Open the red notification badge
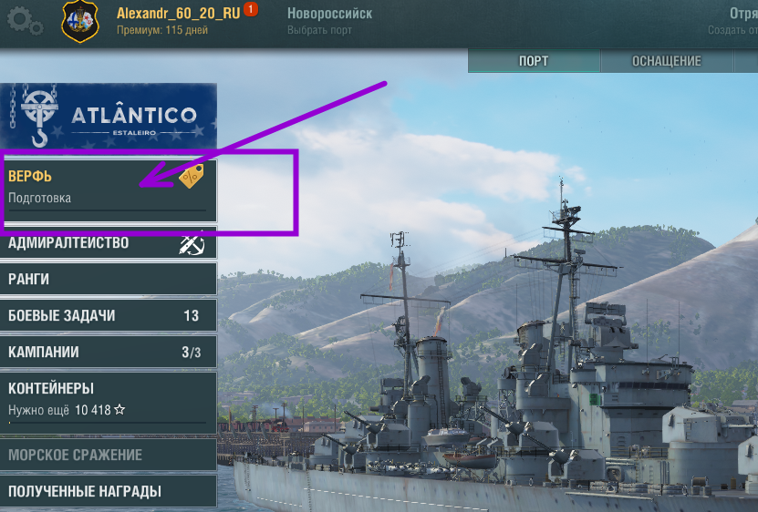Screen dimensions: 758x512 (x=251, y=9)
